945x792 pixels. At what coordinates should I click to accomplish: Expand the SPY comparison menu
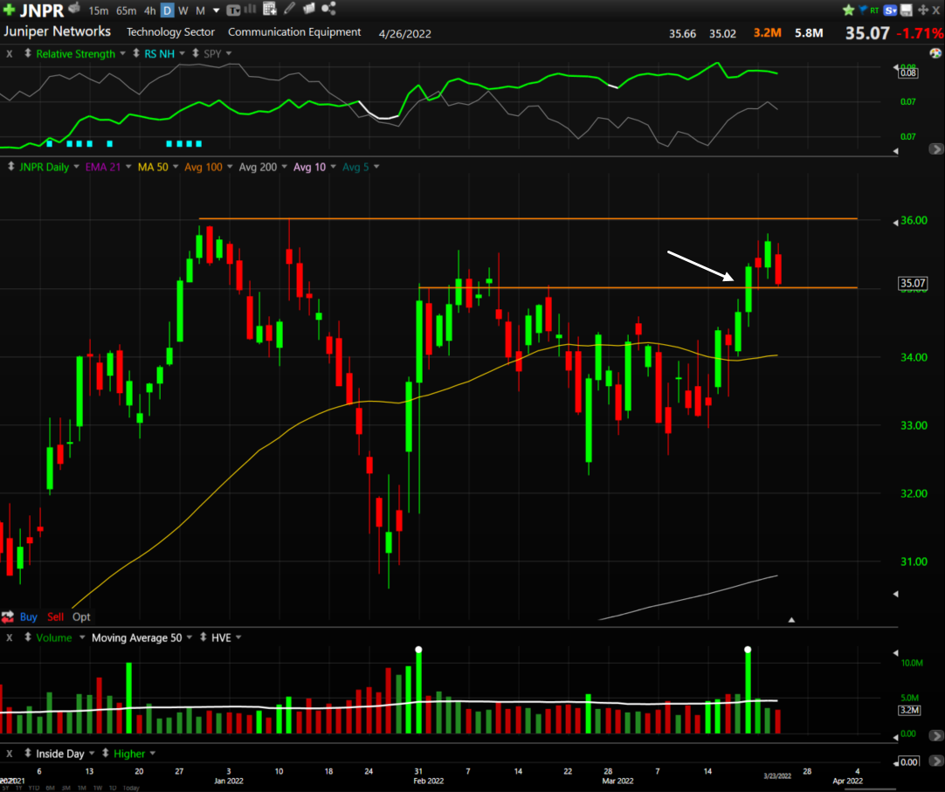[229, 53]
